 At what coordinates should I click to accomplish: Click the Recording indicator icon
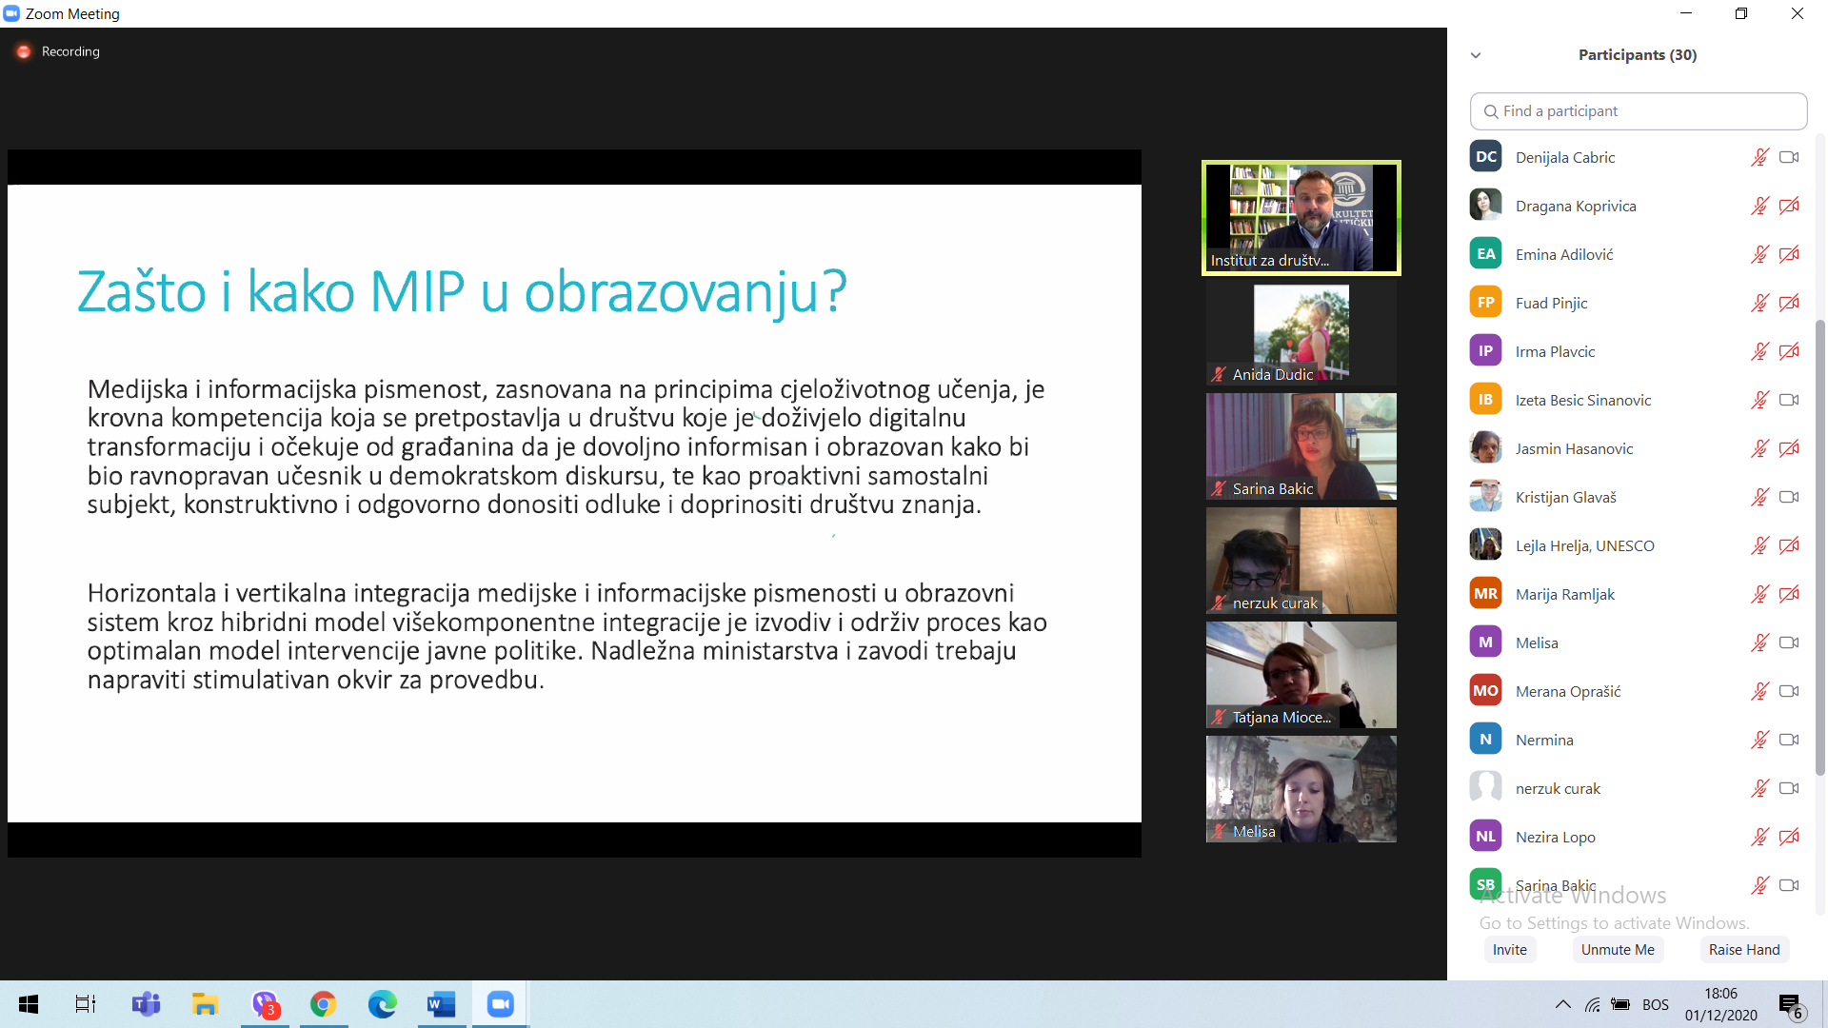point(24,51)
